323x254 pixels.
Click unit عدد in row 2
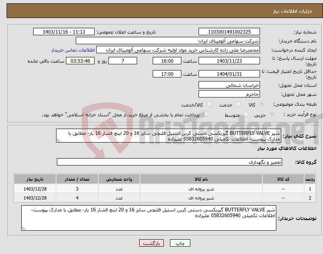[x=119, y=198]
